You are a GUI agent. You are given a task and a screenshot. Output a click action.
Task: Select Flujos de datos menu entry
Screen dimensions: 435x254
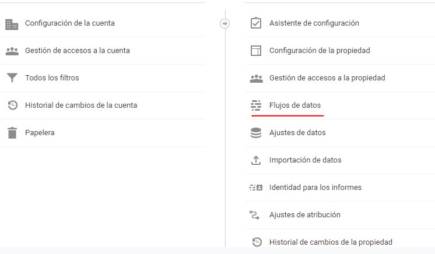point(294,105)
